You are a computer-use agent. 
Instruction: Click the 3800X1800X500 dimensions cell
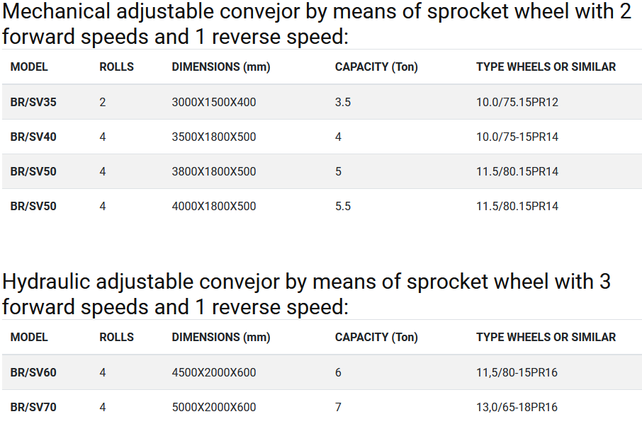214,171
